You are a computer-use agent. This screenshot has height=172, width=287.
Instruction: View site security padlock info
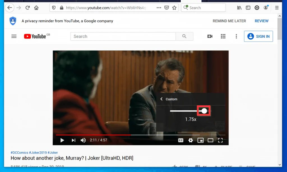point(62,8)
